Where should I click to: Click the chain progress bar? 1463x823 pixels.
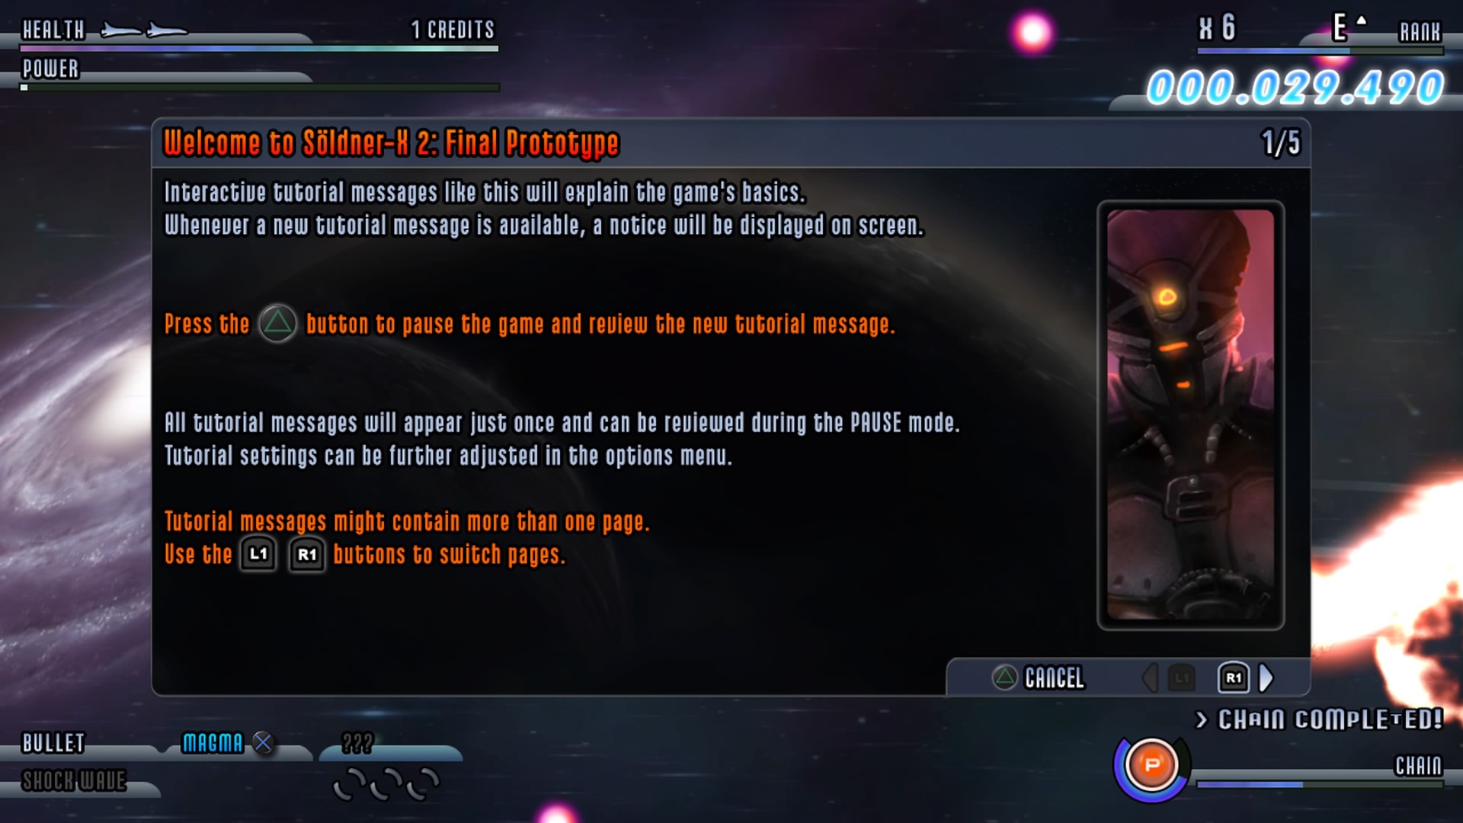coord(1320,784)
